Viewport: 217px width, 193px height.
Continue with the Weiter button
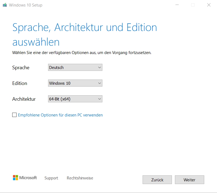click(x=190, y=180)
